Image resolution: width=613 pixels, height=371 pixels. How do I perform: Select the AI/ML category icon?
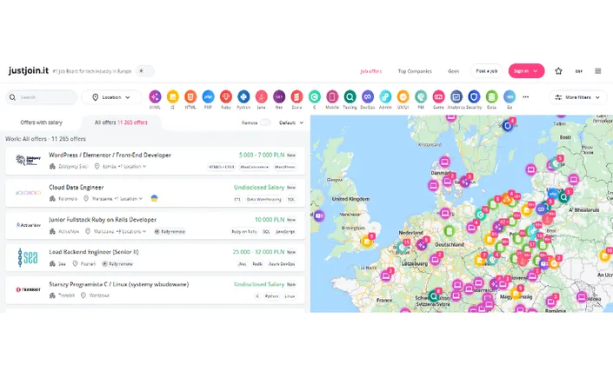(155, 96)
